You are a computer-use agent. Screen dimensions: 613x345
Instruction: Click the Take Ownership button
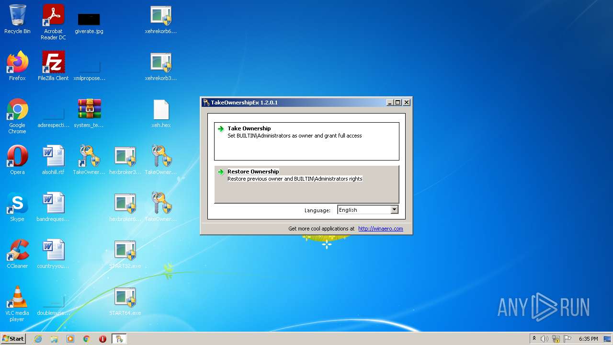tap(306, 141)
